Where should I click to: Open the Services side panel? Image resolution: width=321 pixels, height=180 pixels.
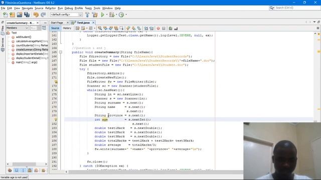[x=3, y=44]
